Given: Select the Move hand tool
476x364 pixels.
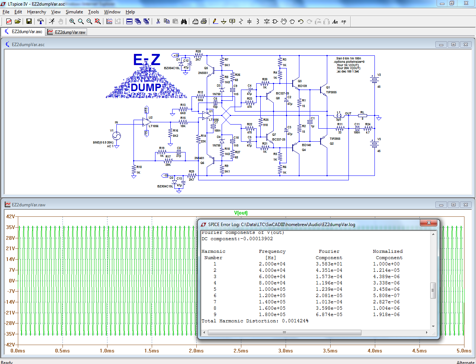Looking at the screenshot, I should (284, 22).
